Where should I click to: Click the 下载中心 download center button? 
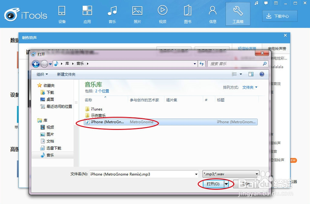click(x=280, y=16)
